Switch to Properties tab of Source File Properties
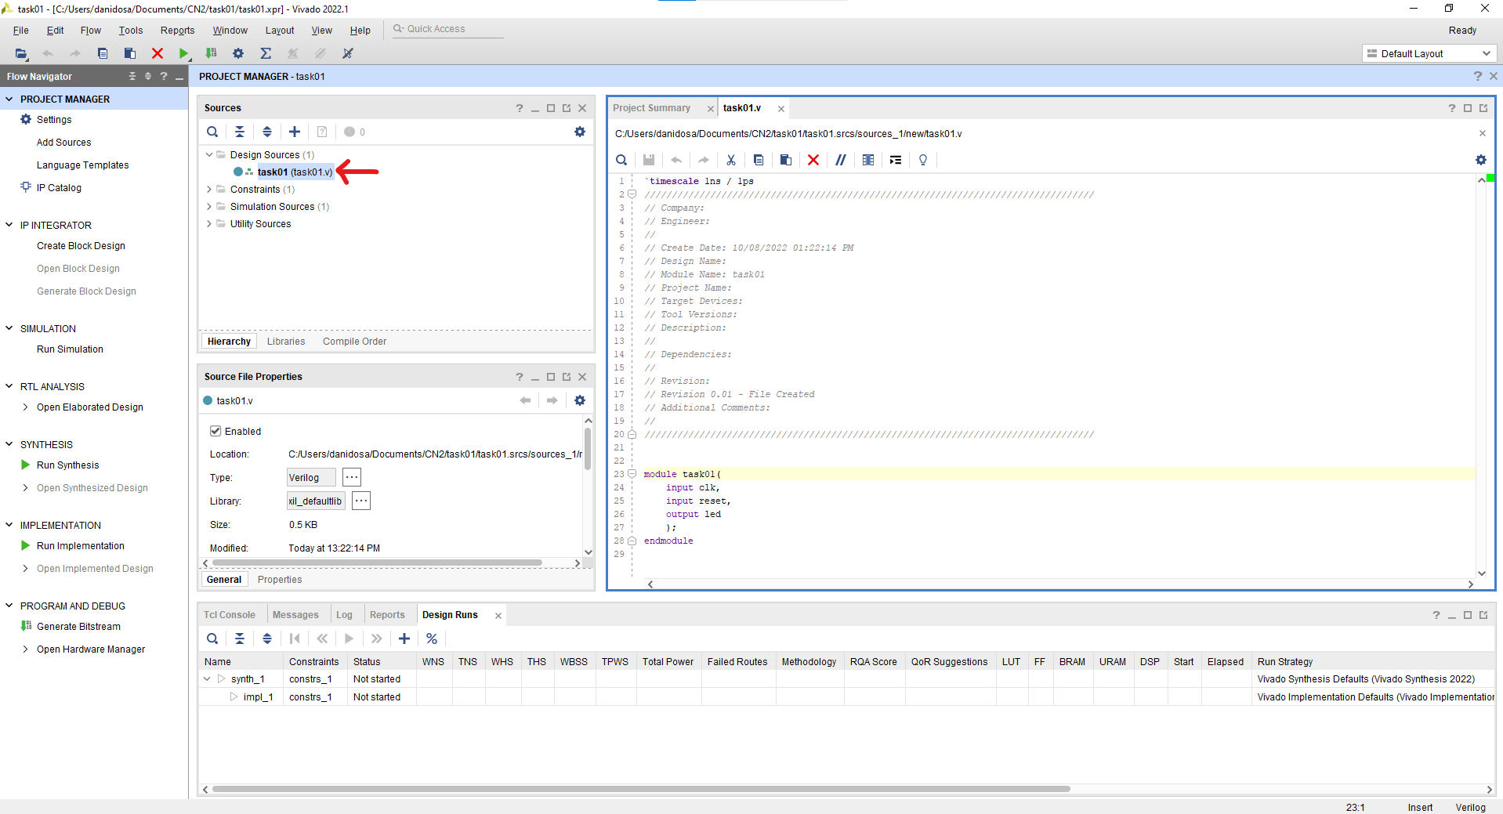The image size is (1503, 814). (280, 580)
